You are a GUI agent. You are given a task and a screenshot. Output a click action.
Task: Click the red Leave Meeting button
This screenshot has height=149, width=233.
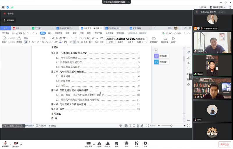(x=224, y=144)
